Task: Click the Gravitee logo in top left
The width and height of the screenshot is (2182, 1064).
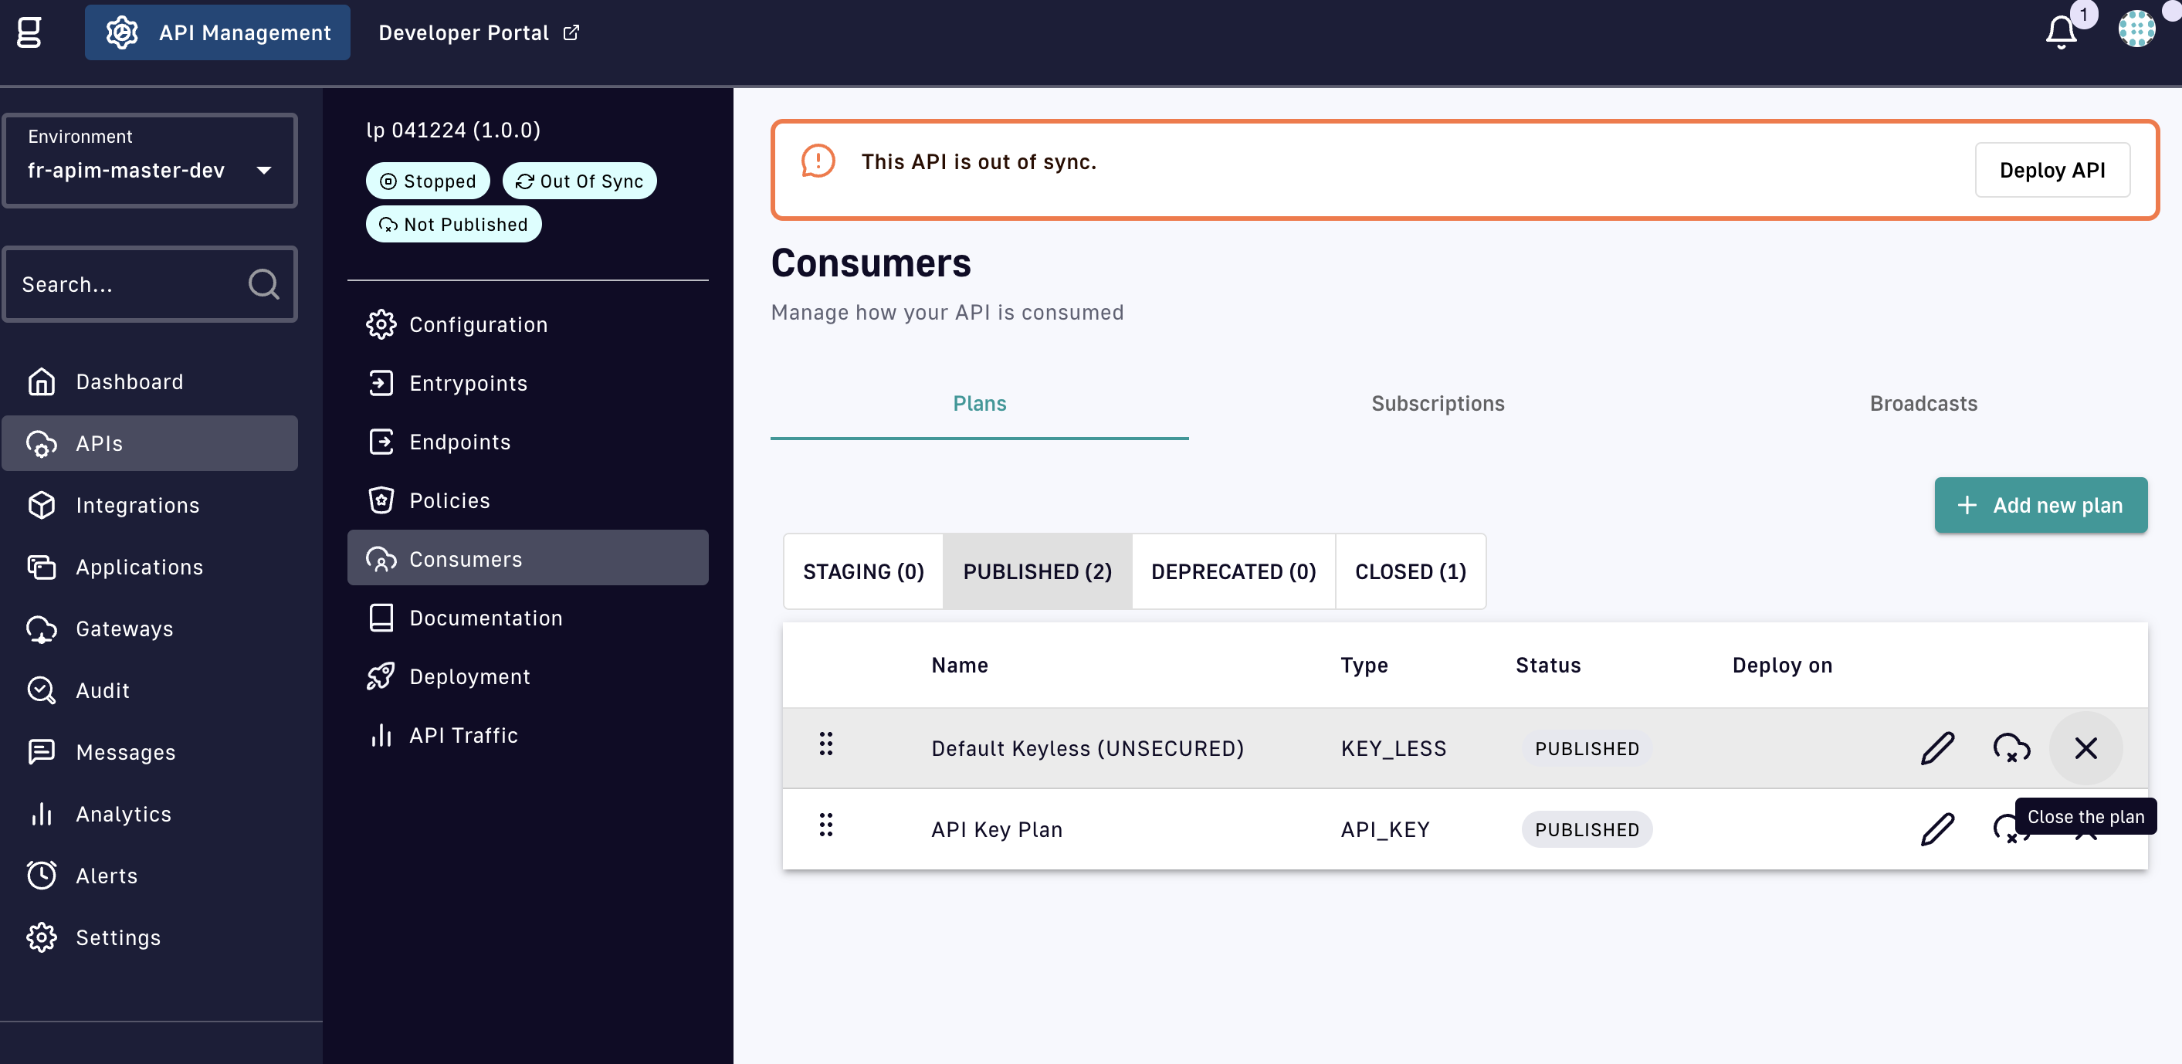Action: click(x=29, y=32)
